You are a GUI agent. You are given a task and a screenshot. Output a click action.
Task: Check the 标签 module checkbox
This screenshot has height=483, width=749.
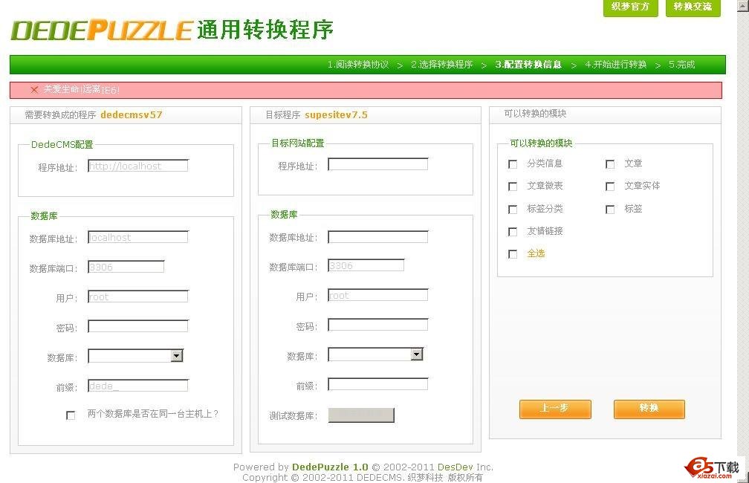pos(610,210)
